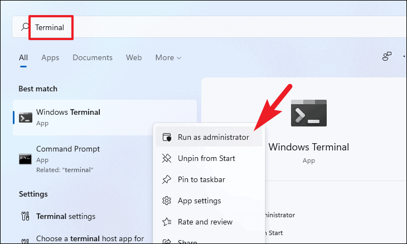Screen dimensions: 407x244
Task: Select Pin to taskbar entry
Action: (209, 180)
